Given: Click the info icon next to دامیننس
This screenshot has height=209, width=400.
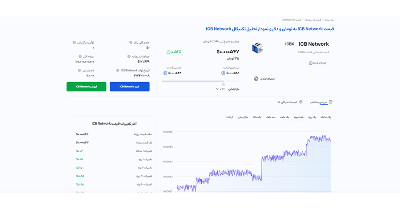Looking at the screenshot, I should (x=80, y=70).
